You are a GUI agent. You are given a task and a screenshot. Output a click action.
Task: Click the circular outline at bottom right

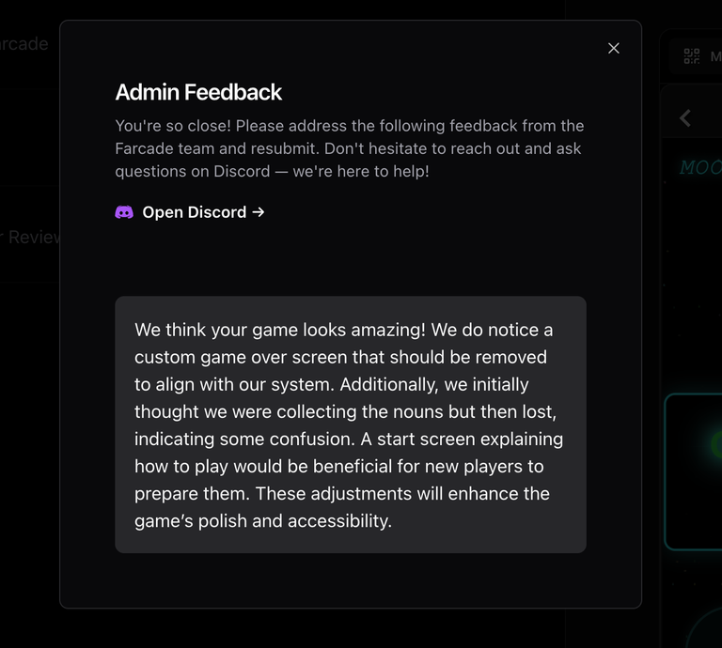tap(705, 627)
